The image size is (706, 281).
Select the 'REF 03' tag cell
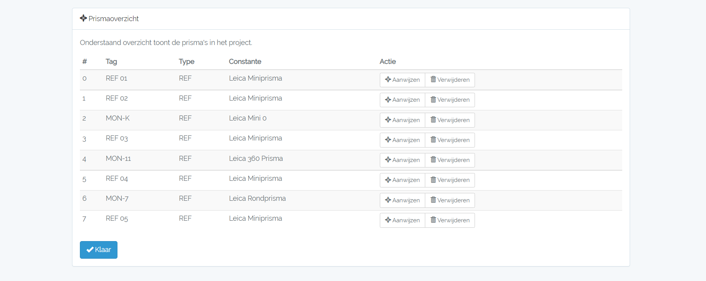tap(117, 138)
